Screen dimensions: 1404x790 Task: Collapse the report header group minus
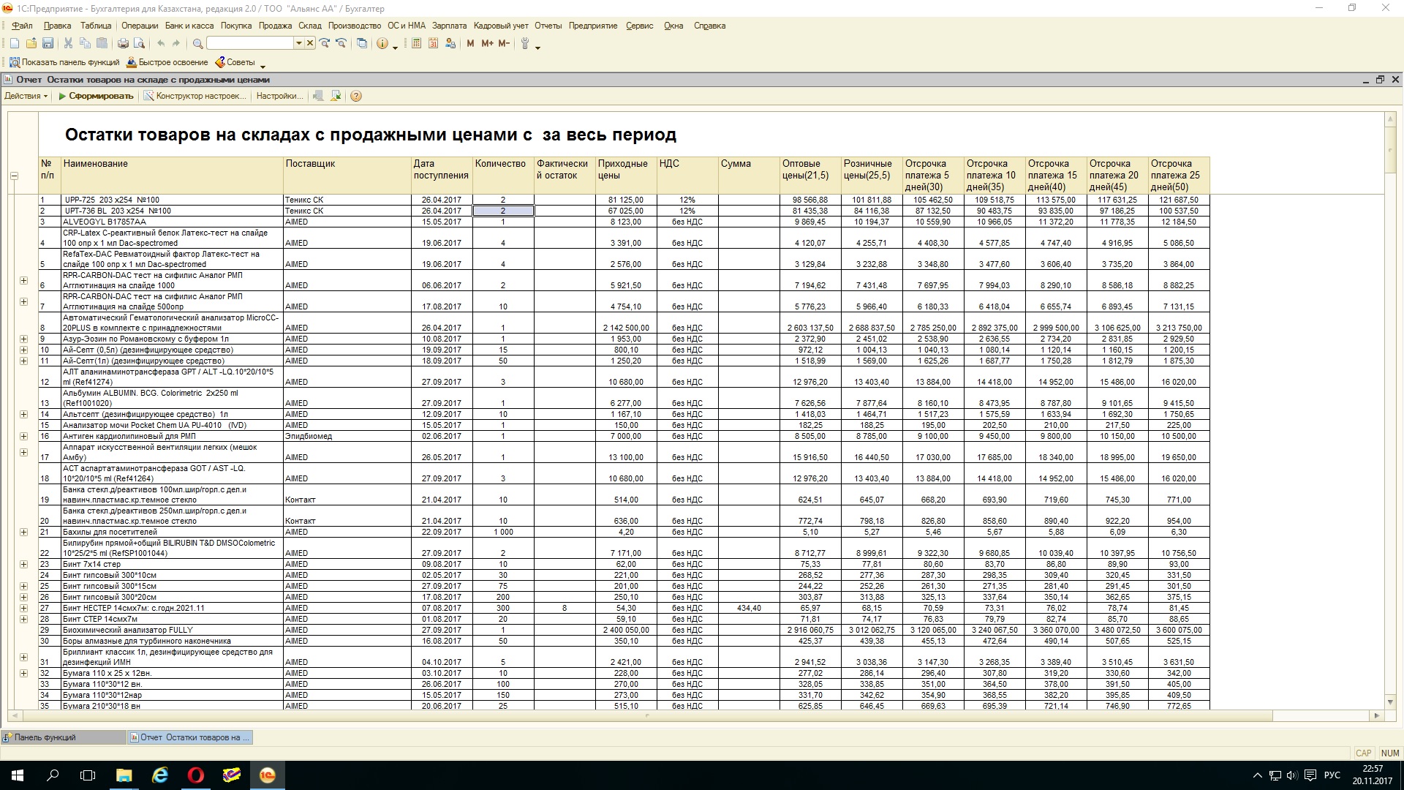click(14, 176)
